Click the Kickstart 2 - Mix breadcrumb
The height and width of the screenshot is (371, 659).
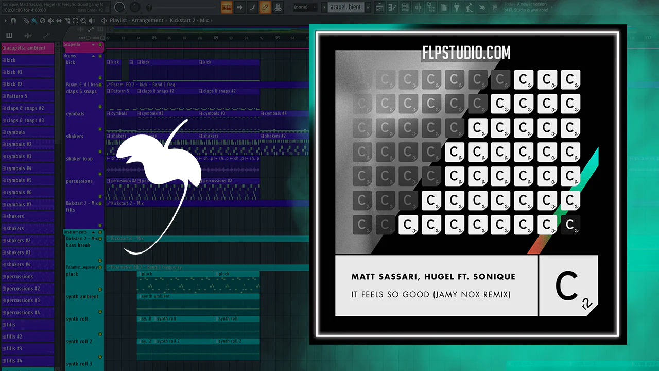coord(190,21)
